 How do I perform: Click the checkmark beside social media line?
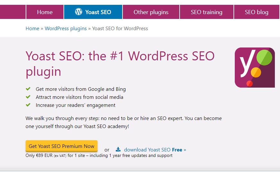click(28, 97)
